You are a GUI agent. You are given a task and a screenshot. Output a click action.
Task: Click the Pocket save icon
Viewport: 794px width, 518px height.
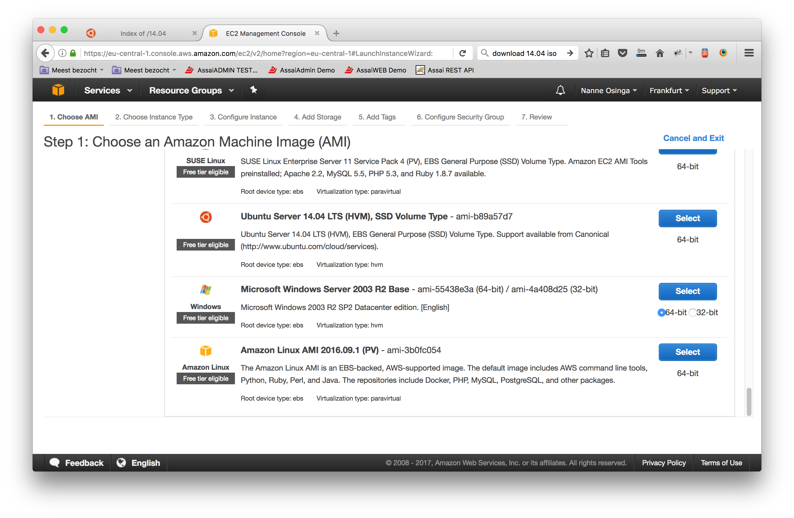(x=623, y=53)
